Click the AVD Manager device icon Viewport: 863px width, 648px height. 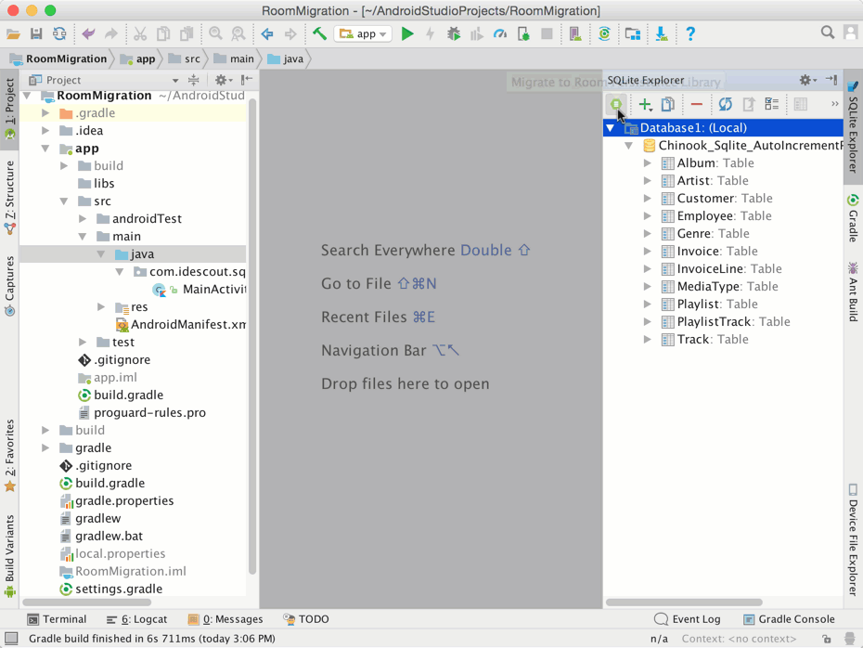pyautogui.click(x=575, y=34)
